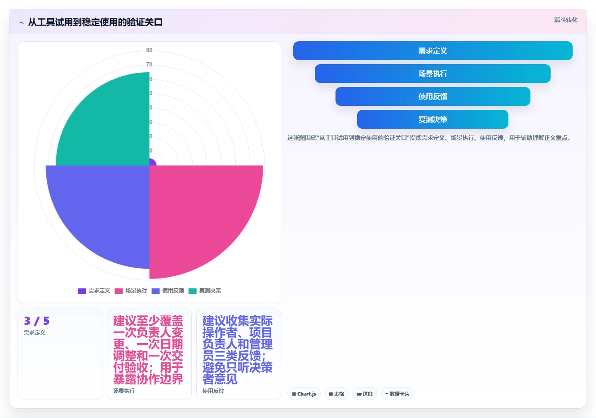Click the title 从工具试用到稳定使用的验证关口
The image size is (596, 418).
click(x=95, y=22)
